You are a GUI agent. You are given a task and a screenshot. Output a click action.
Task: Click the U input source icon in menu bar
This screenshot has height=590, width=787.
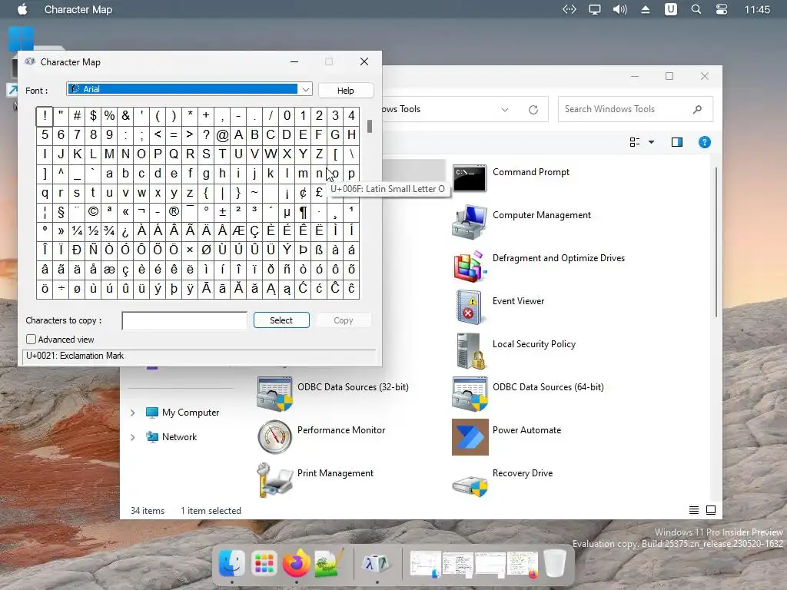[670, 9]
